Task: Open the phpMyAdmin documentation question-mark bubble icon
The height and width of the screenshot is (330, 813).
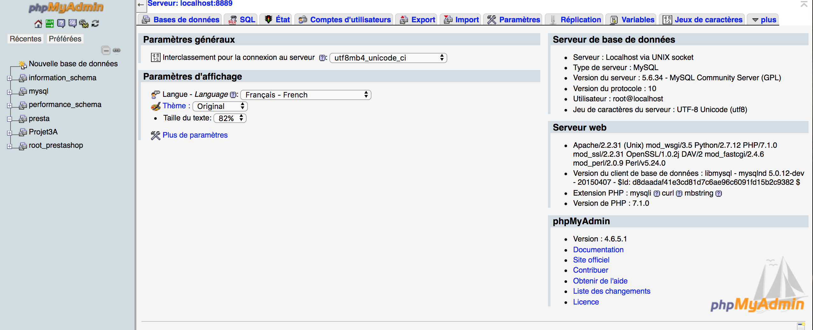Action: pos(61,24)
